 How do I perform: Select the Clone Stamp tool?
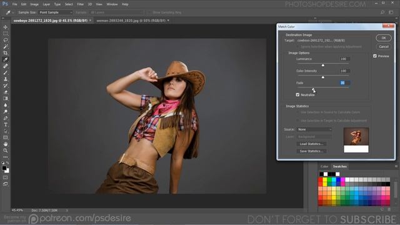click(x=6, y=79)
